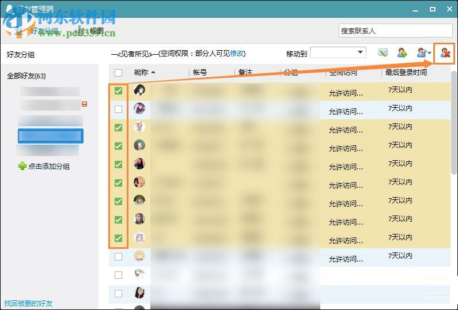This screenshot has height=310, width=458.
Task: Select 全部好友(63) in the group list
Action: pyautogui.click(x=27, y=76)
